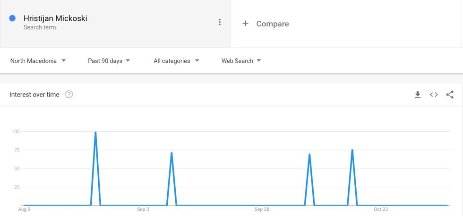Click the plus icon beside Compare
Image resolution: width=463 pixels, height=216 pixels.
245,24
